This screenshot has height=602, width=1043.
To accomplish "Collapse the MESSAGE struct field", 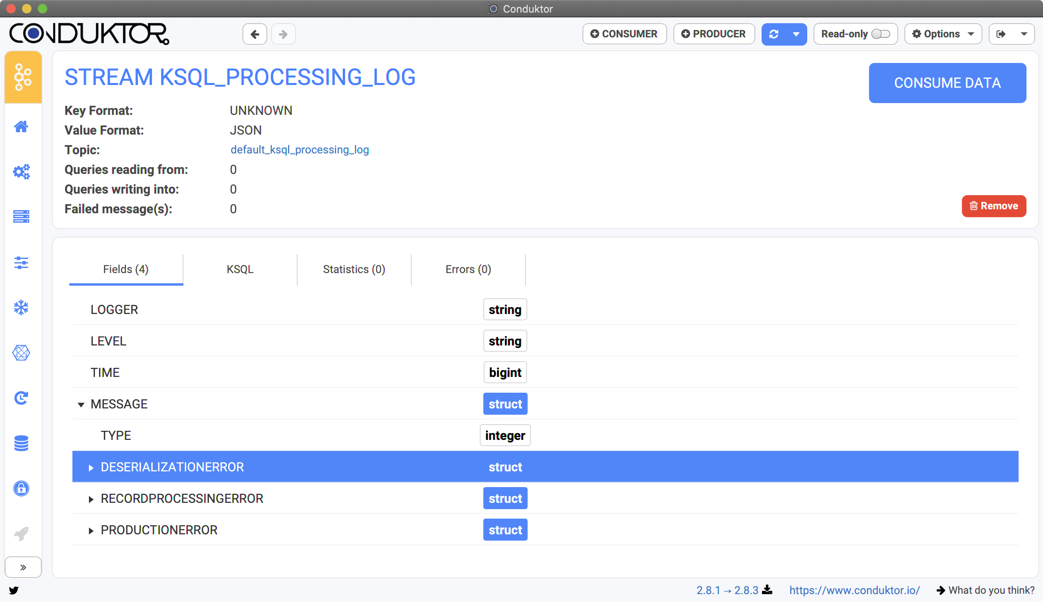I will click(81, 404).
